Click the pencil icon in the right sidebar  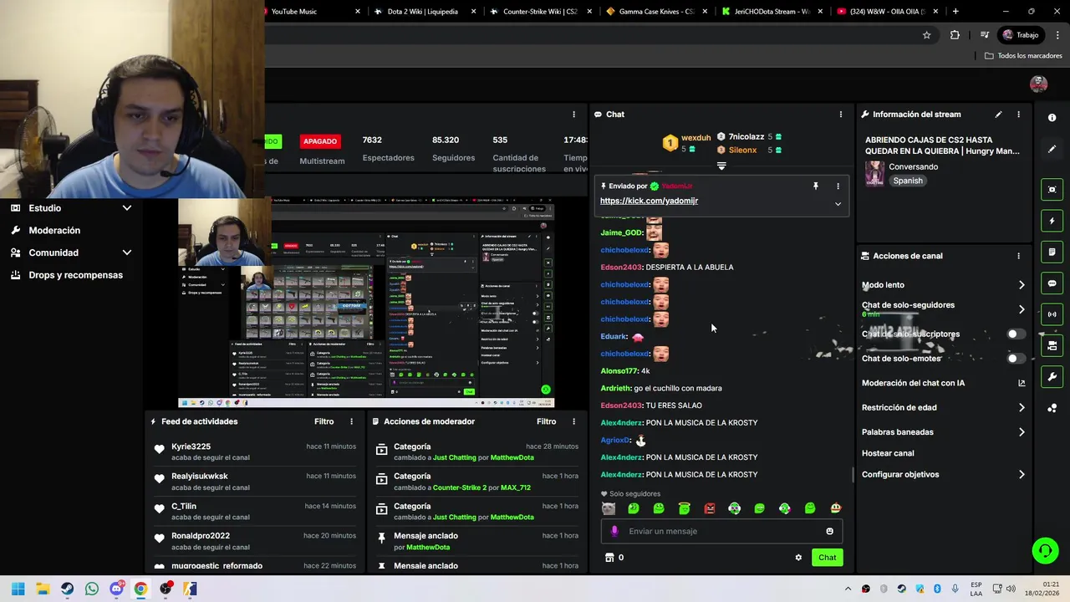tap(1052, 149)
